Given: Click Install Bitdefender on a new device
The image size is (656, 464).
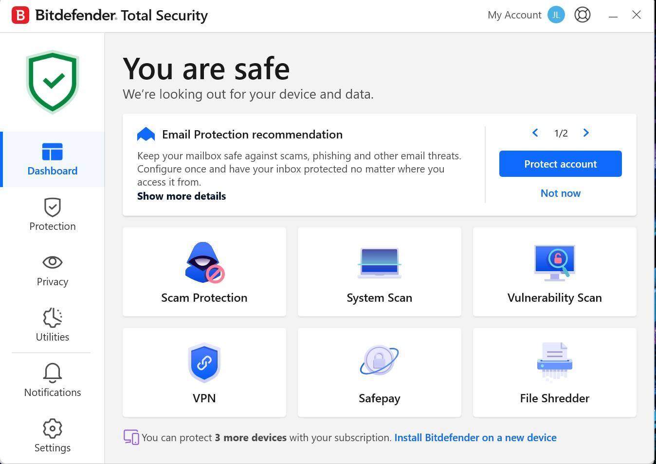Looking at the screenshot, I should pyautogui.click(x=475, y=438).
